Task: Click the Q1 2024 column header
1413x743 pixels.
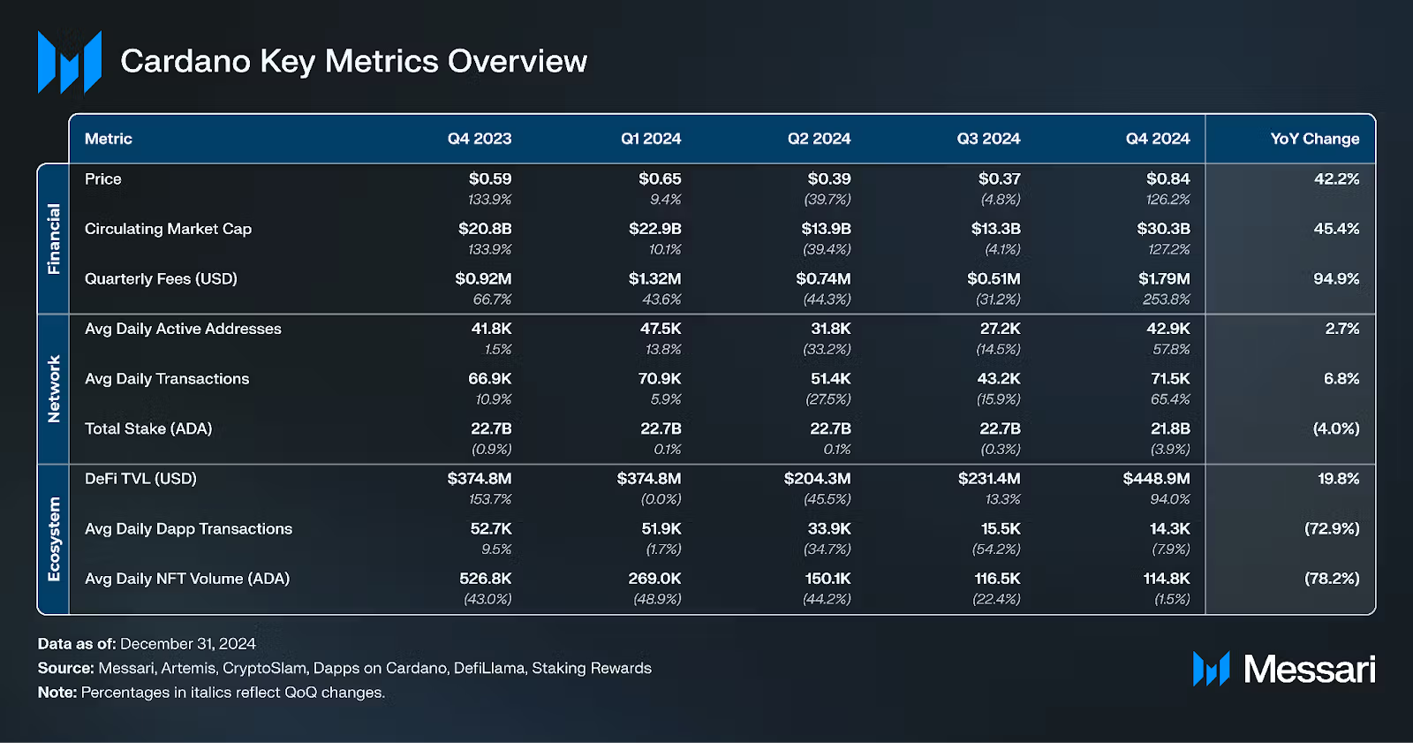Action: pyautogui.click(x=650, y=139)
